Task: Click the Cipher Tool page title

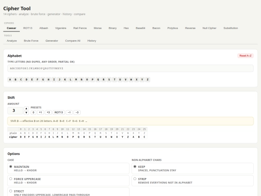Action: [17, 9]
